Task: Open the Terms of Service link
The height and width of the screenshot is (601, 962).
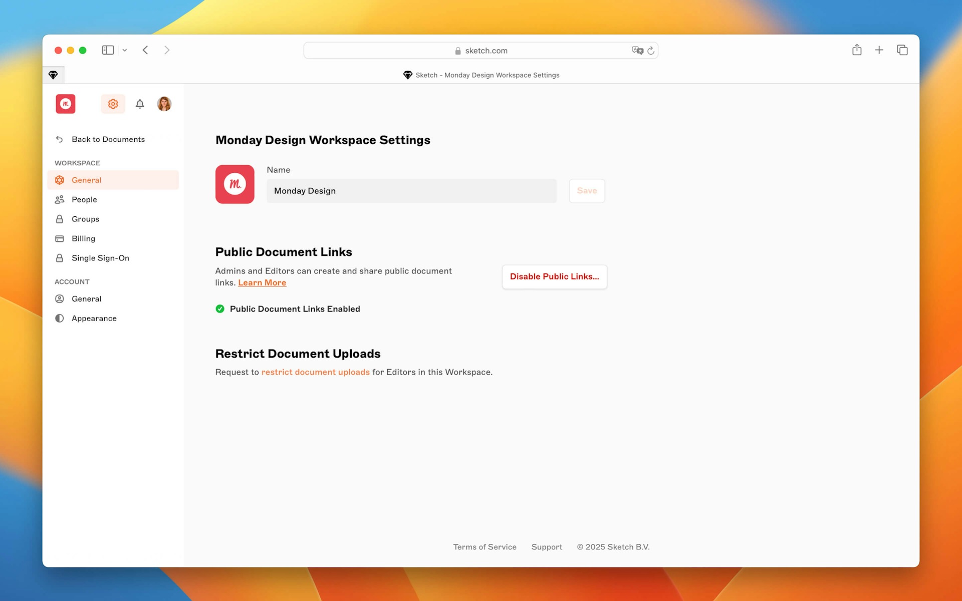Action: click(484, 547)
